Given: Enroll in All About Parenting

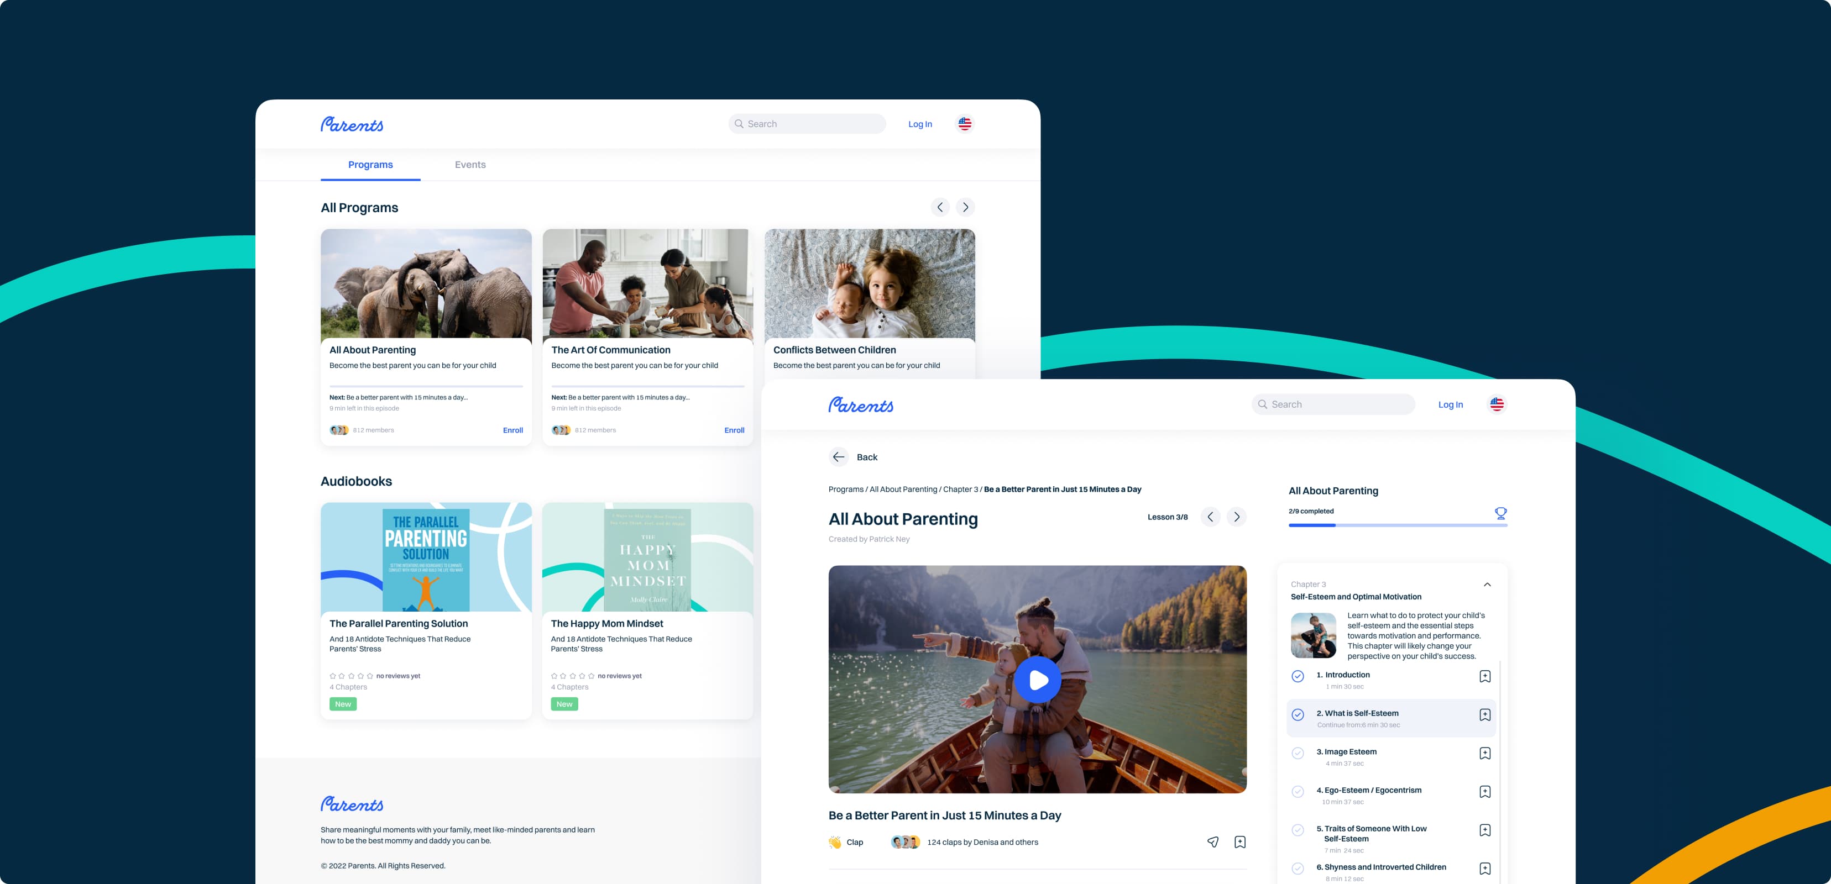Looking at the screenshot, I should [x=512, y=430].
